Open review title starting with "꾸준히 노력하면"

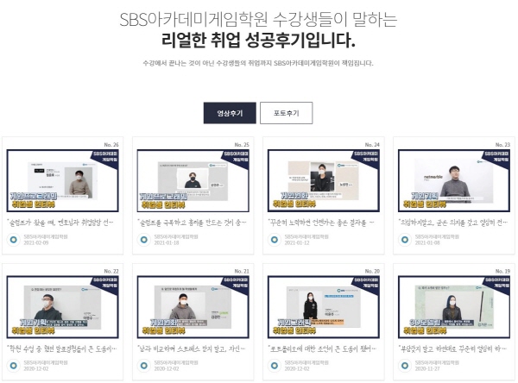click(x=321, y=223)
